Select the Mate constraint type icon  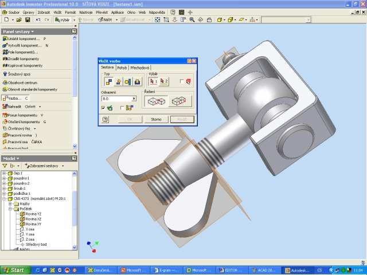pos(108,82)
